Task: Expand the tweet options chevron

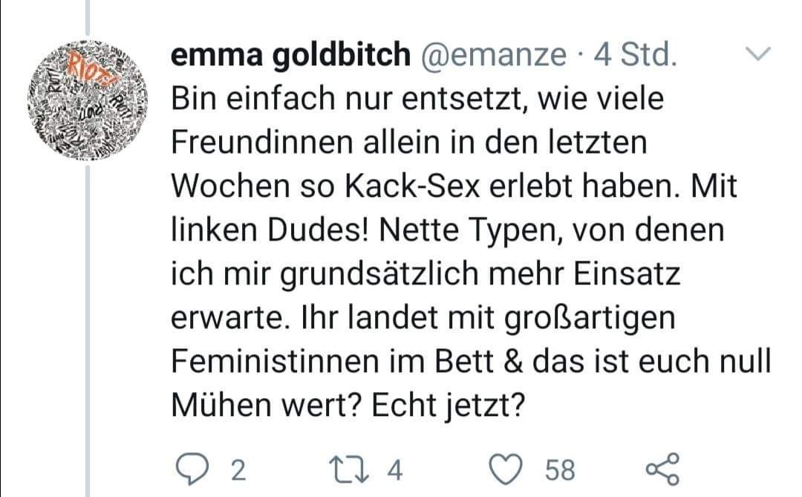Action: (x=757, y=53)
